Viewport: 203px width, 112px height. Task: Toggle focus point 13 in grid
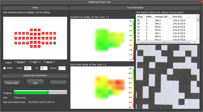(31, 30)
